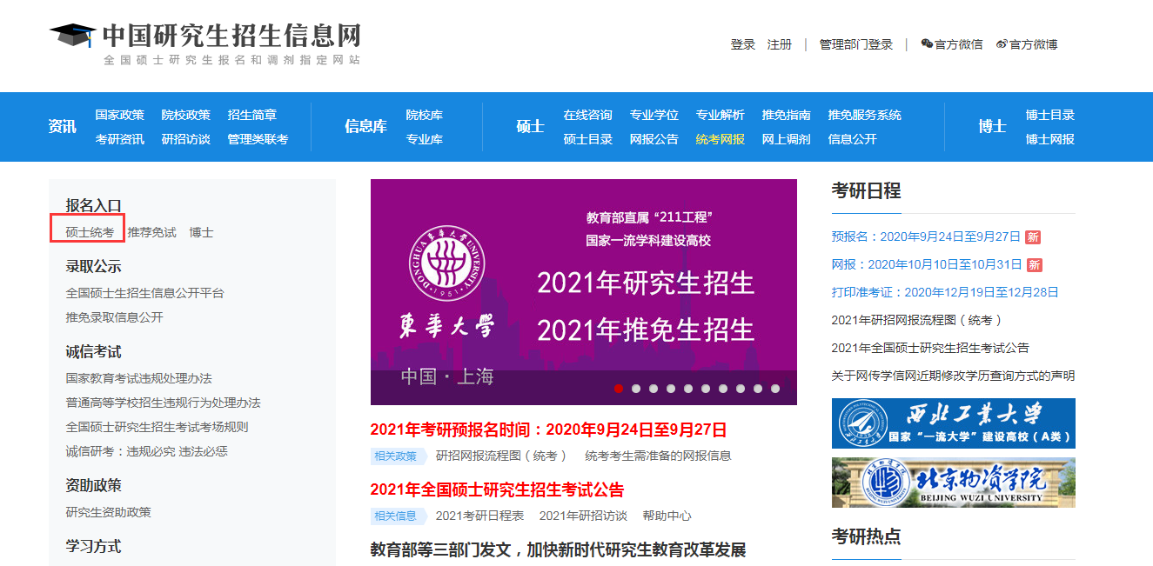The image size is (1153, 566).
Task: Open 管理类联考 in the navigation bar
Action: 258,139
